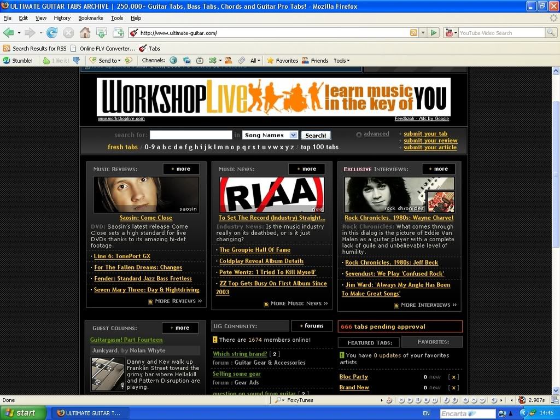Open the History menu
This screenshot has height=420, width=560.
(x=62, y=18)
